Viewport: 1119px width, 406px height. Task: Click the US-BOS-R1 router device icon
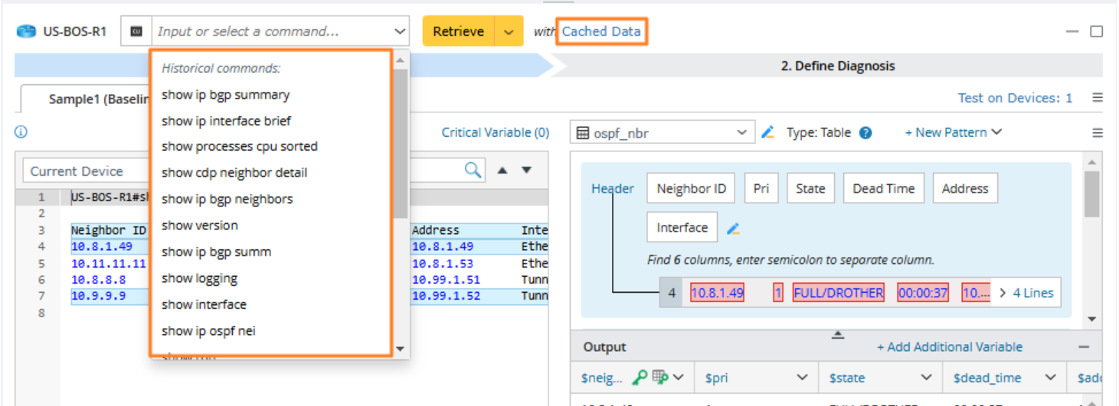point(27,32)
